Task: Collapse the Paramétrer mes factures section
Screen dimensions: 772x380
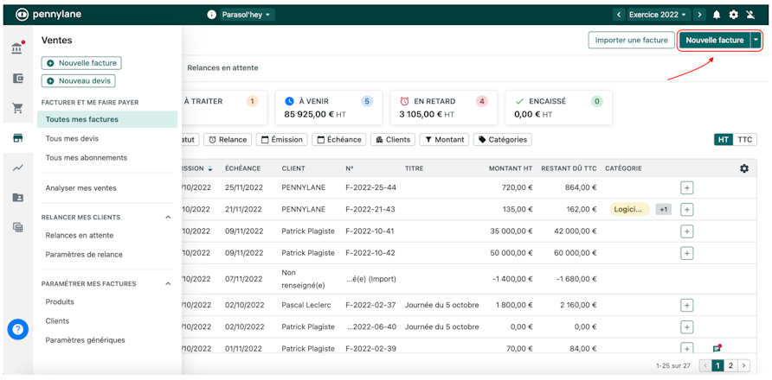Action: point(168,283)
